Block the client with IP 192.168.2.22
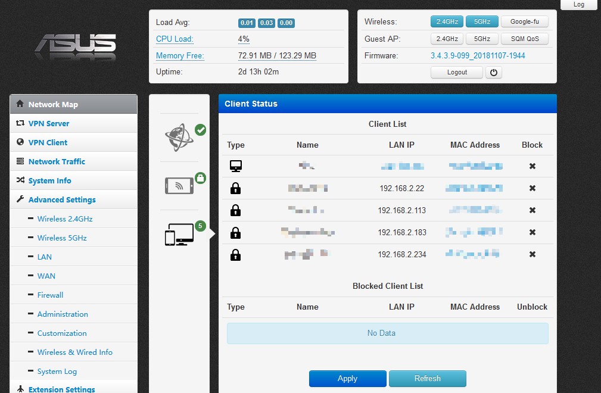The height and width of the screenshot is (393, 601). [532, 188]
